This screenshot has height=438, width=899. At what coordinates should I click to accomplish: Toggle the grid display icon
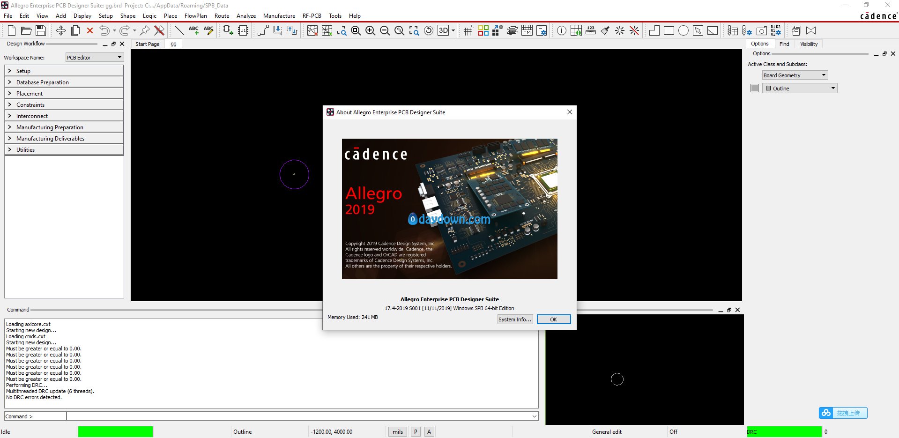(x=468, y=30)
